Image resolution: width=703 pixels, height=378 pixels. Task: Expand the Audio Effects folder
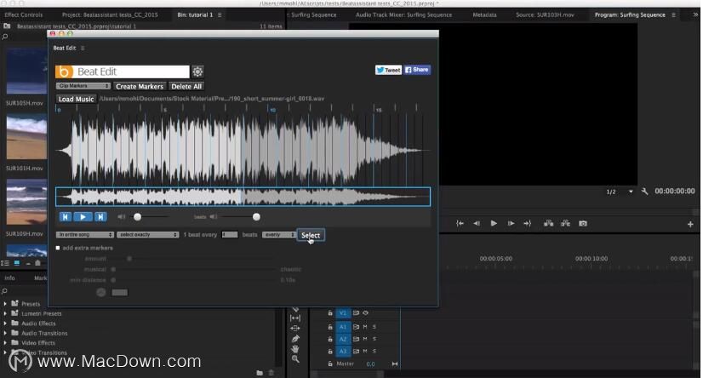click(5, 324)
